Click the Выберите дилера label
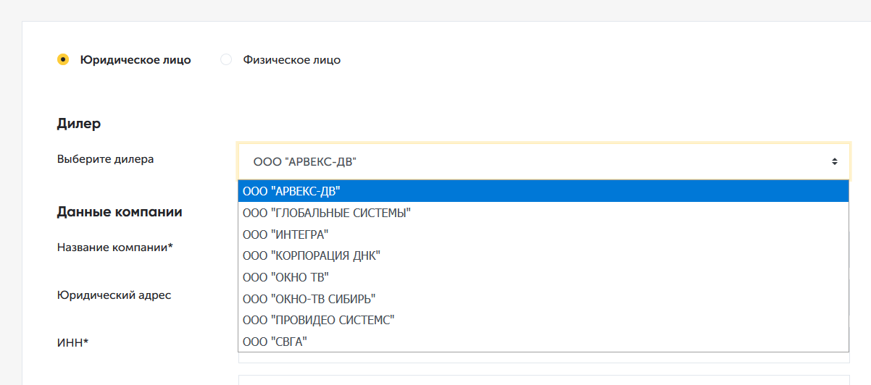 (105, 159)
